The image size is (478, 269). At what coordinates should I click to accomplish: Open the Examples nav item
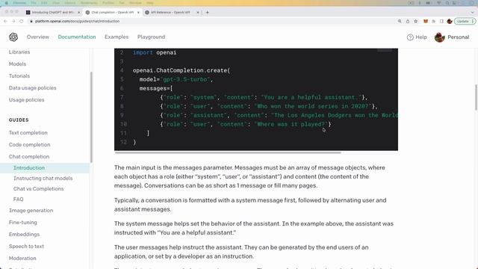[117, 37]
